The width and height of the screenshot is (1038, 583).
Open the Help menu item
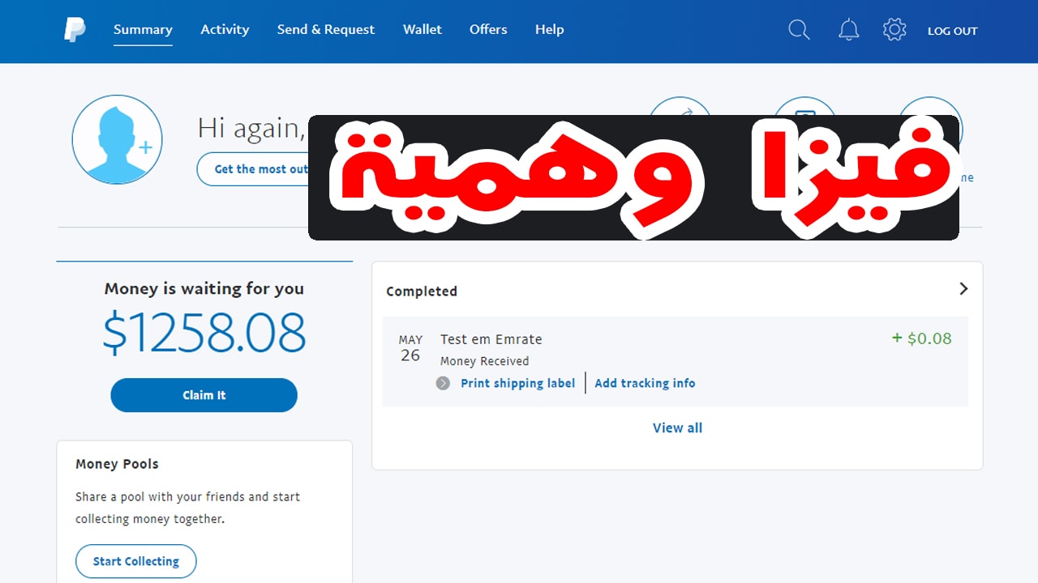pos(549,30)
